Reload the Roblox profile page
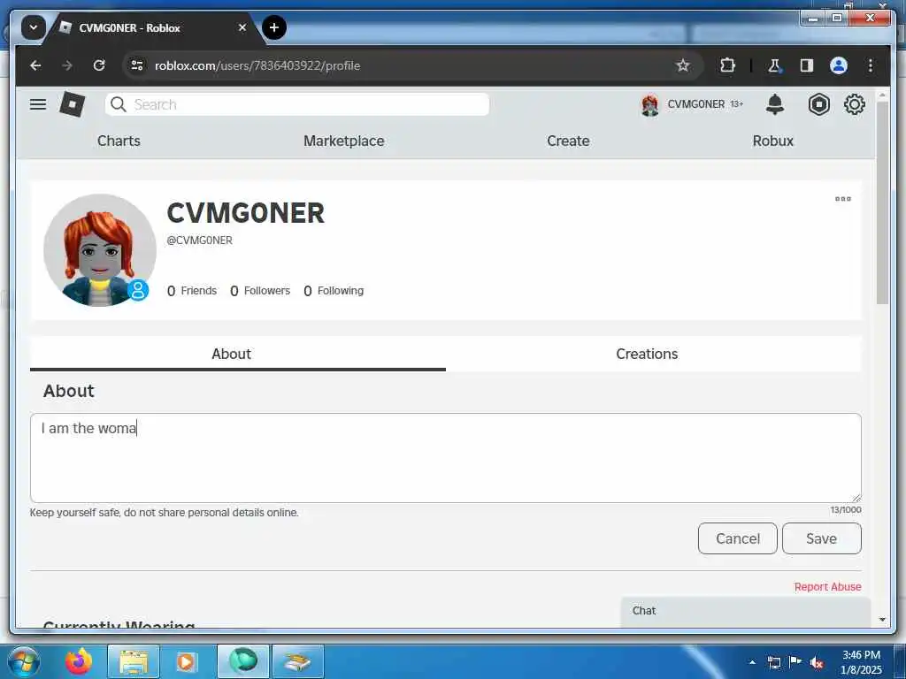Screen dimensions: 906x679 click(99, 65)
